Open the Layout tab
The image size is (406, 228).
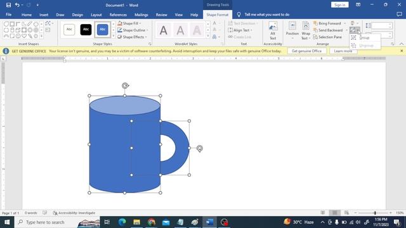click(96, 15)
